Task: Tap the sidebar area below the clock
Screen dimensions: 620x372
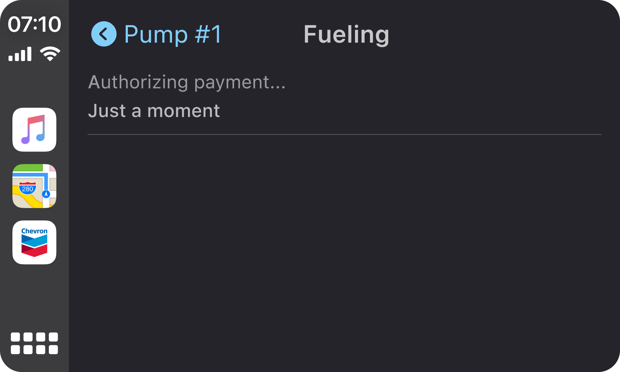Action: (x=34, y=85)
